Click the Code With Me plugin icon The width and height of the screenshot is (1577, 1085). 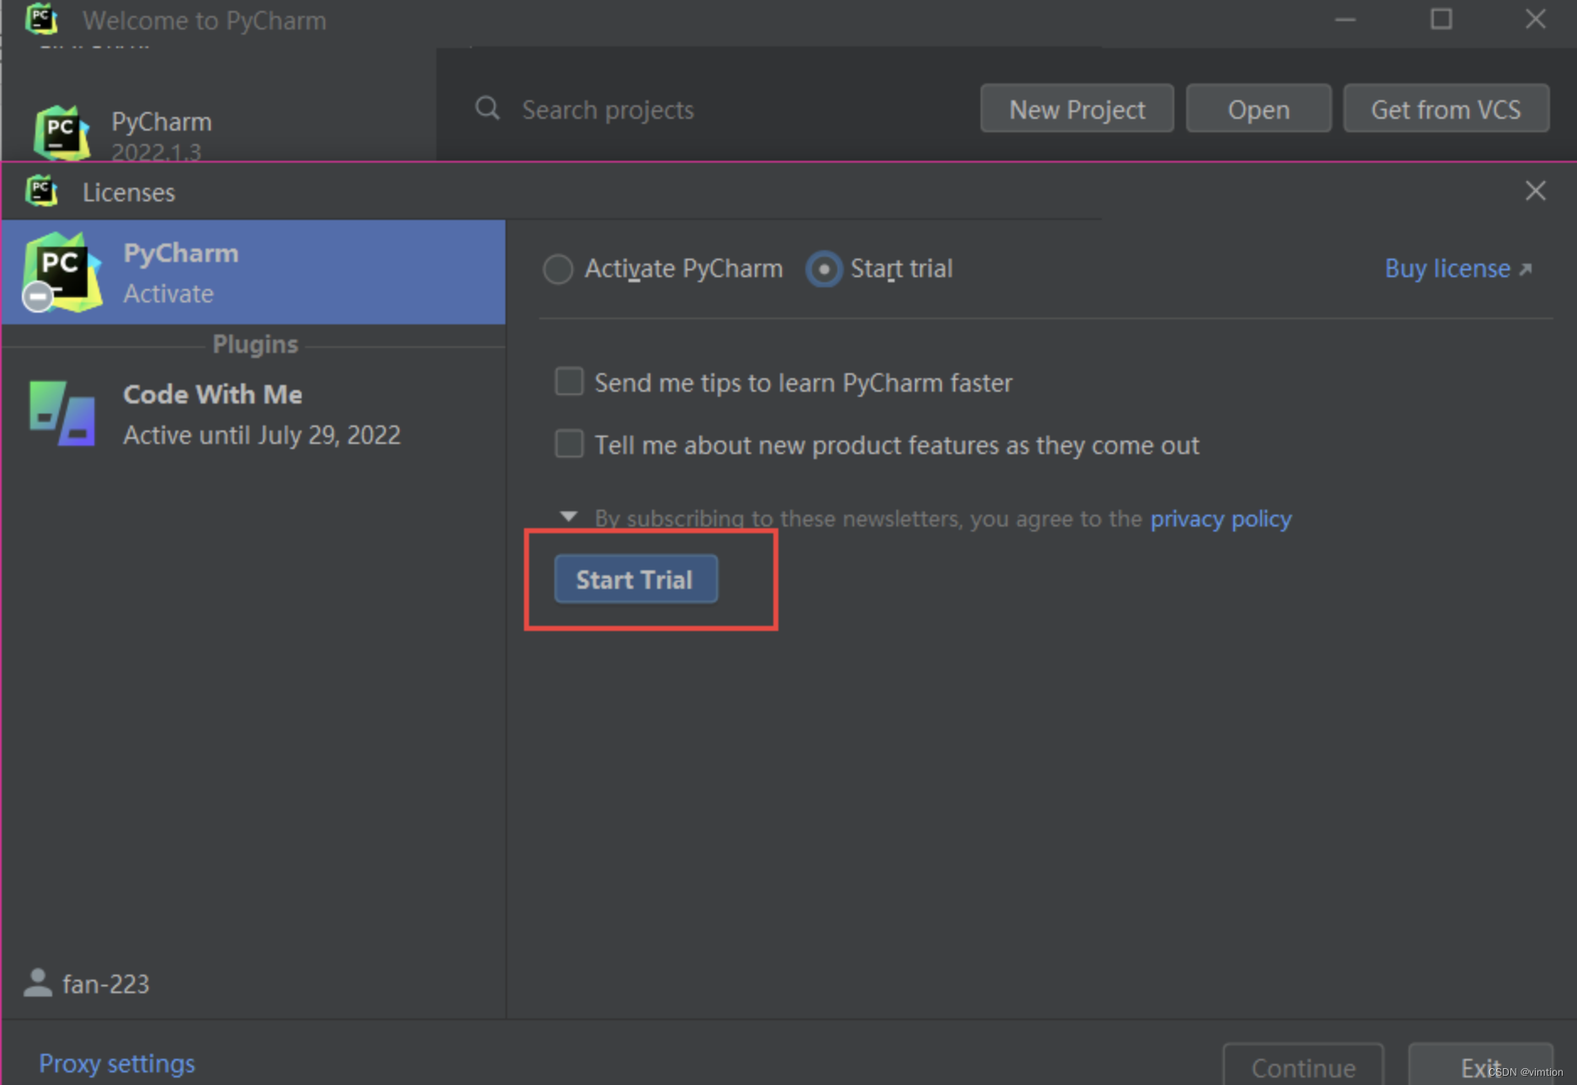click(x=61, y=414)
